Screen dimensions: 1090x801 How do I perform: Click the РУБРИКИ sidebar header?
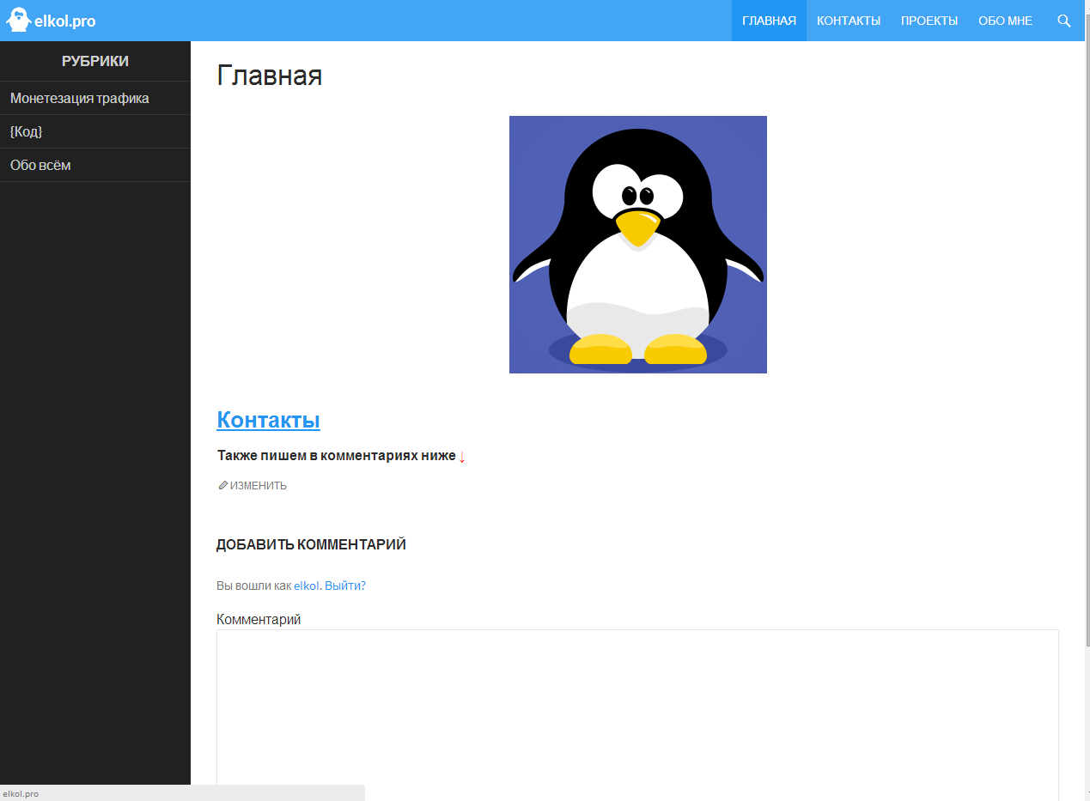point(94,61)
